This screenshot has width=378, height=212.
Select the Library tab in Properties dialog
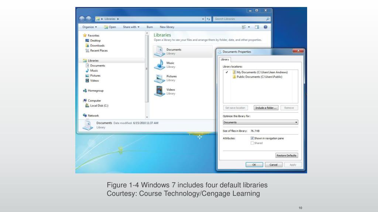tap(225, 59)
